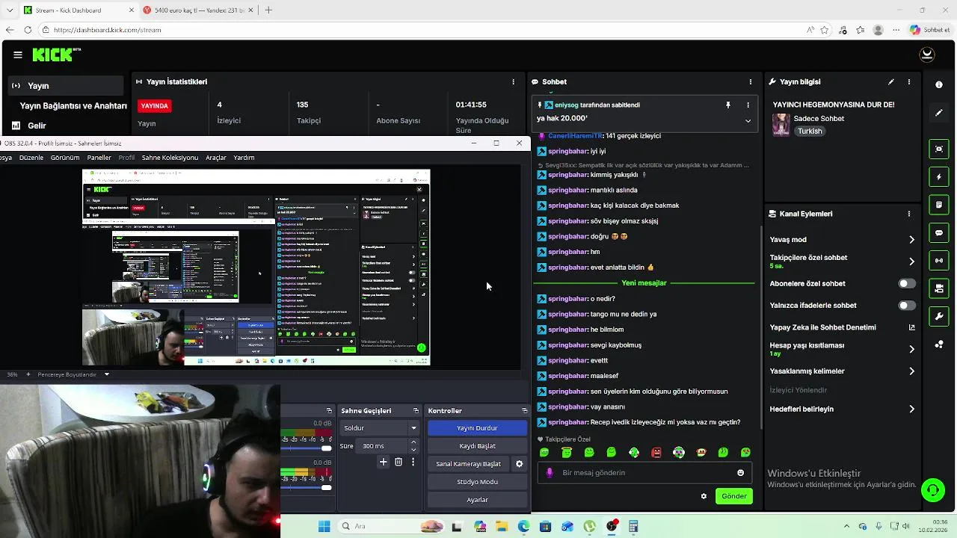Add a scene transition with plus
Viewport: 957px width, 538px height.
[x=384, y=462]
